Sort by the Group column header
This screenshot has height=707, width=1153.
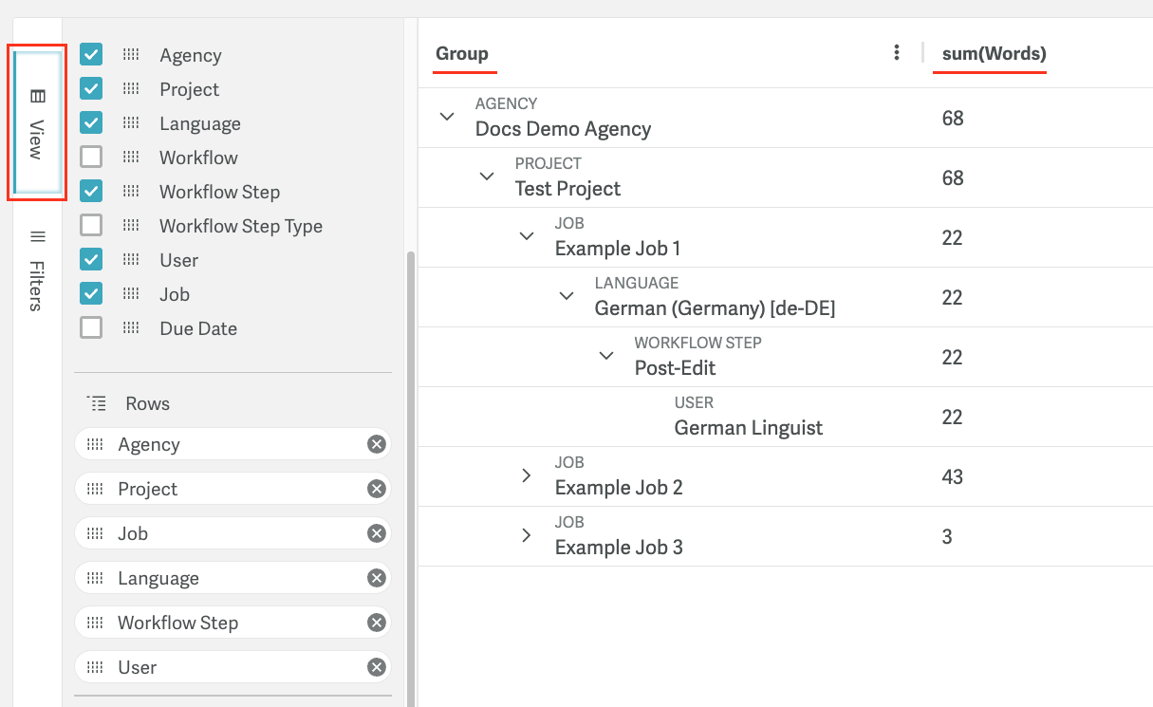pos(462,54)
